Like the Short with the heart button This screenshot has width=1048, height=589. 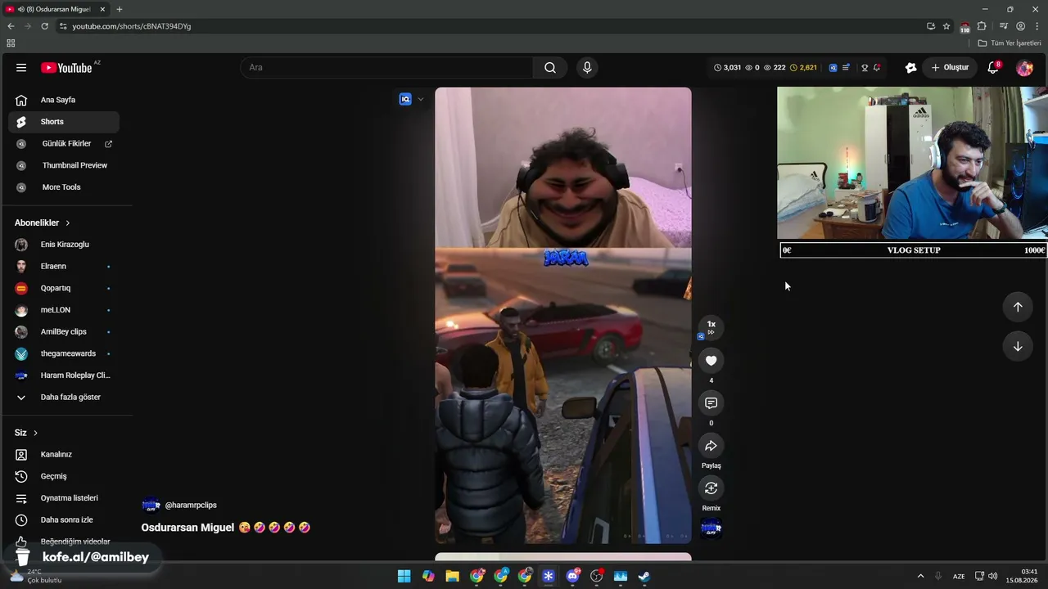click(x=711, y=361)
